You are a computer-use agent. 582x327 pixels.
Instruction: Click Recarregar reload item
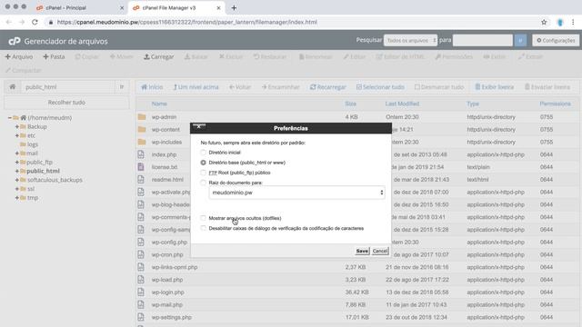tap(328, 87)
